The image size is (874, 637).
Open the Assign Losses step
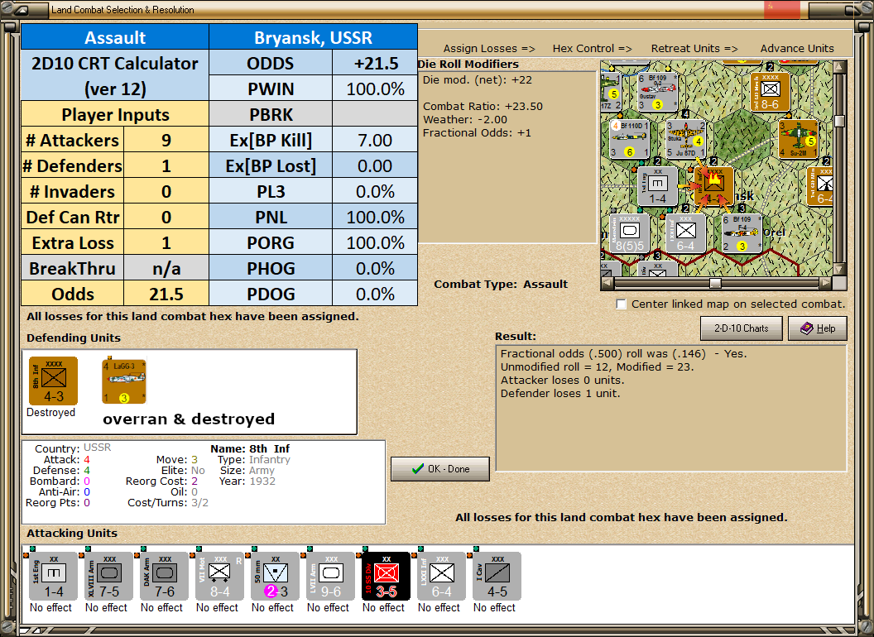[x=489, y=49]
